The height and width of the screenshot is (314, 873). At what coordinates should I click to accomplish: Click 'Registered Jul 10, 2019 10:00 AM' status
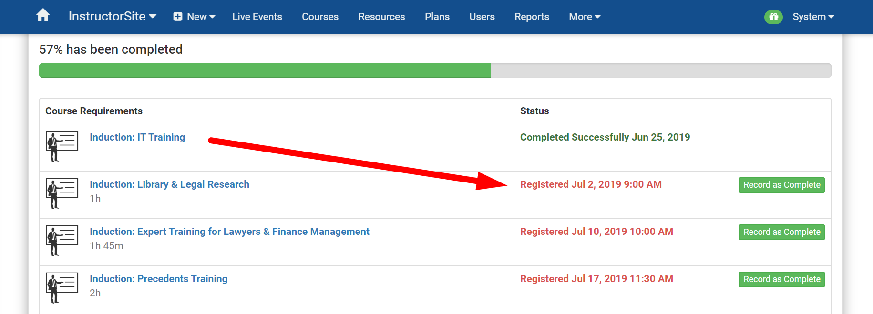click(x=596, y=232)
